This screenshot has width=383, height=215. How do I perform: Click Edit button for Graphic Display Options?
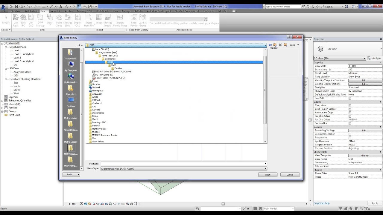click(365, 84)
